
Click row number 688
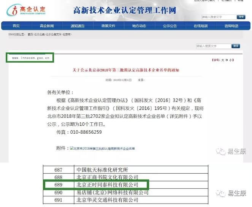(58, 177)
